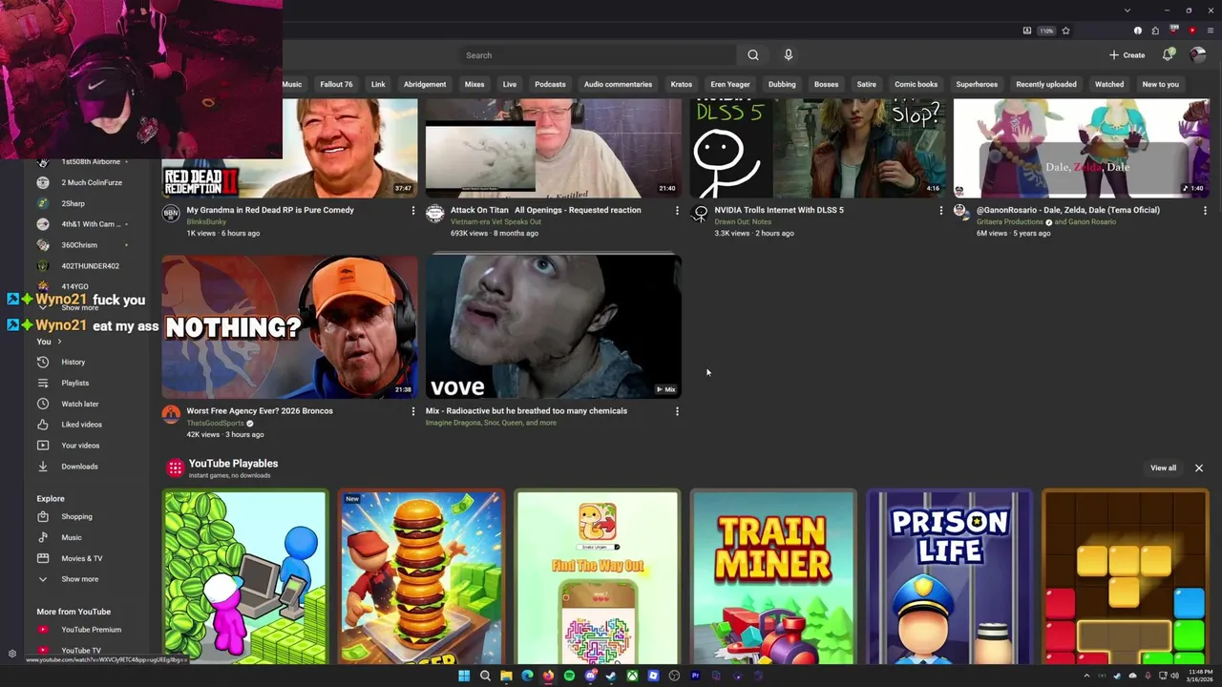The width and height of the screenshot is (1222, 687).
Task: Open Playlists in the sidebar
Action: pos(74,383)
